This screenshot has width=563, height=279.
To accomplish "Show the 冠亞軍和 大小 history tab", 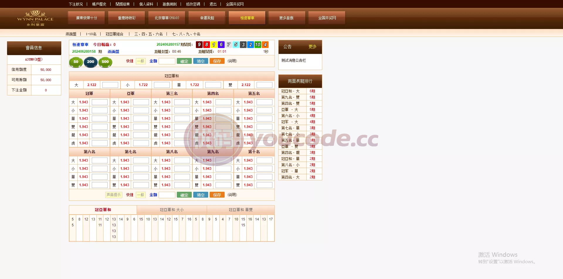I will click(x=172, y=210).
